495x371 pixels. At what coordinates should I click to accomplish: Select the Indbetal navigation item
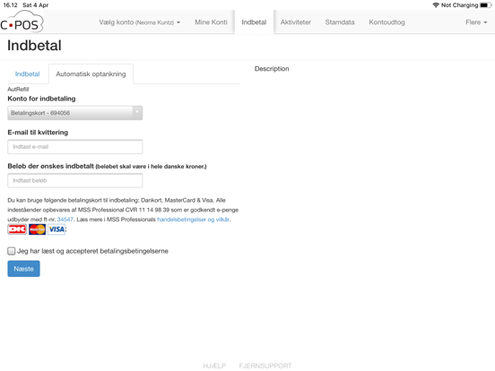[254, 22]
